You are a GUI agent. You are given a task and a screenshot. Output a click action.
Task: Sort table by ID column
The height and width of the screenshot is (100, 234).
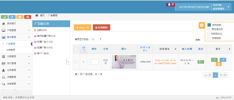click(x=83, y=49)
